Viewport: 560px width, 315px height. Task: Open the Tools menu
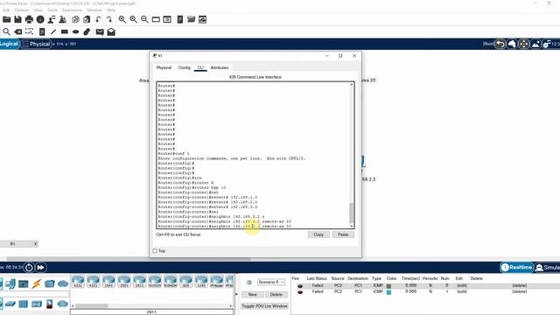[x=52, y=10]
